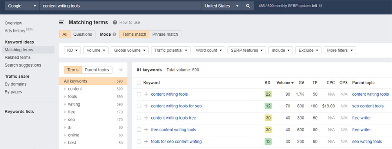Add 'content writing tools for seo' with plus
Screen dimensions: 392x149
pos(146,106)
